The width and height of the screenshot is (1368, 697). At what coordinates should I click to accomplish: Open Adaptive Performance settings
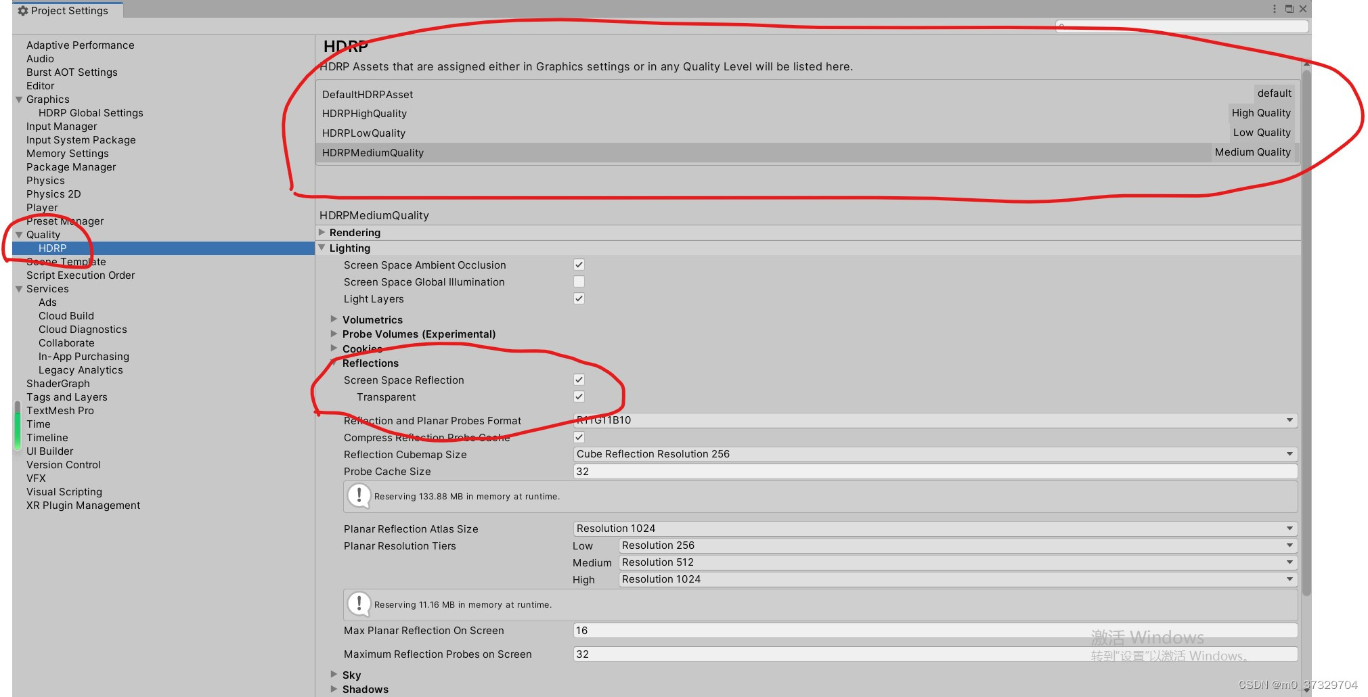click(80, 45)
